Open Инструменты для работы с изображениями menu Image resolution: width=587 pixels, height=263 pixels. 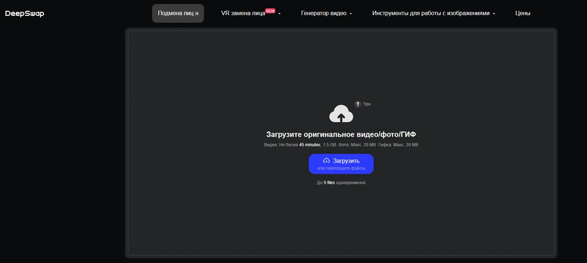coord(431,13)
